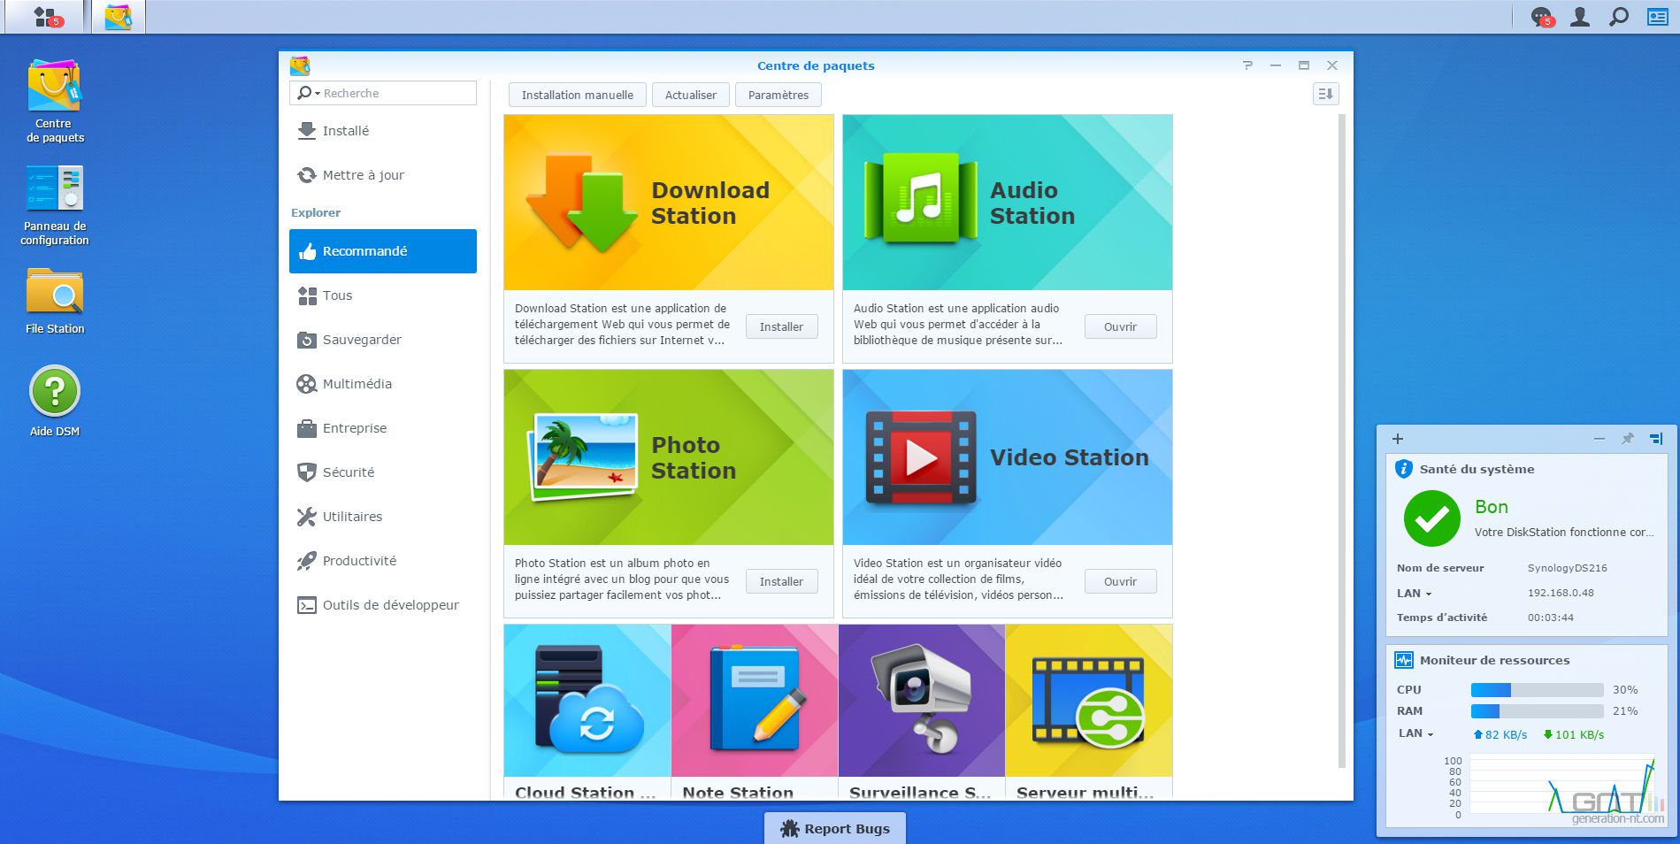Switch to Package Center taskbar tab
Screen dimensions: 1680x844
point(119,17)
